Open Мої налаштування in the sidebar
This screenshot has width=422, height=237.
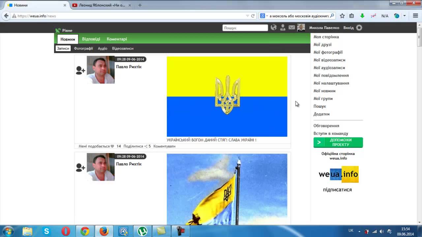pos(331,83)
